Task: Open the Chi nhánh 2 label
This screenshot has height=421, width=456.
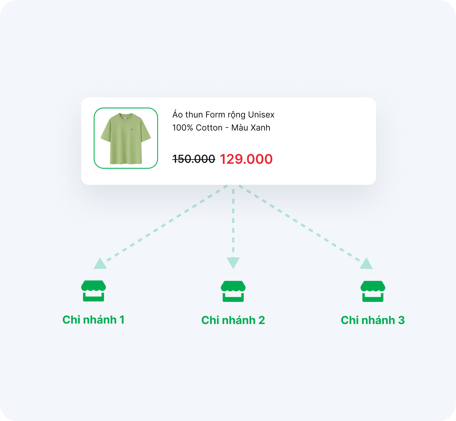Action: [x=233, y=320]
